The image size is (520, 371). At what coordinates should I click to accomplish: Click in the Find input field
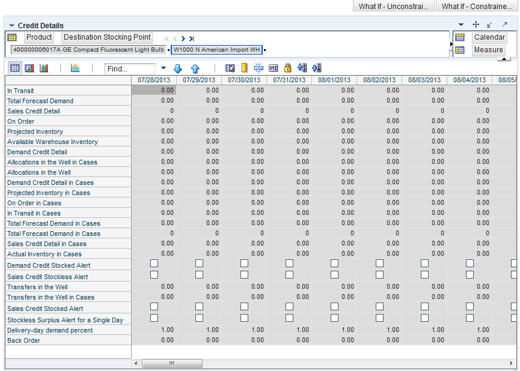(x=130, y=69)
